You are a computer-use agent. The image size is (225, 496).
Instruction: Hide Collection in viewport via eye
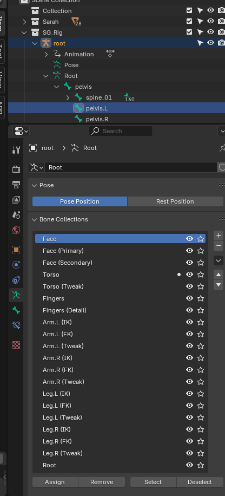coord(210,10)
